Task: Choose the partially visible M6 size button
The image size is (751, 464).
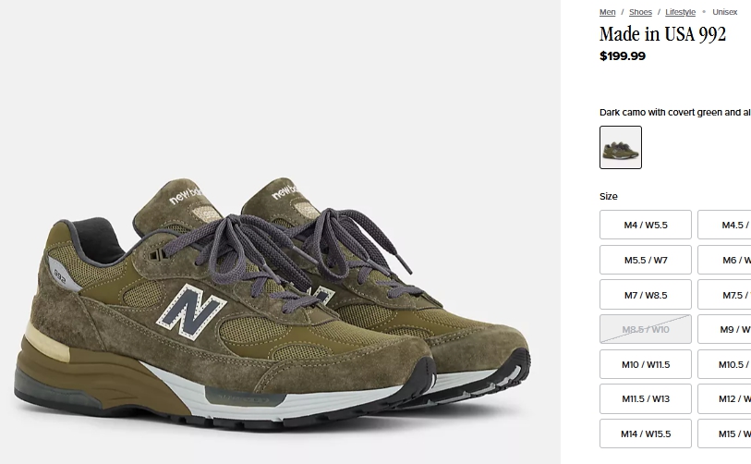Action: coord(724,260)
